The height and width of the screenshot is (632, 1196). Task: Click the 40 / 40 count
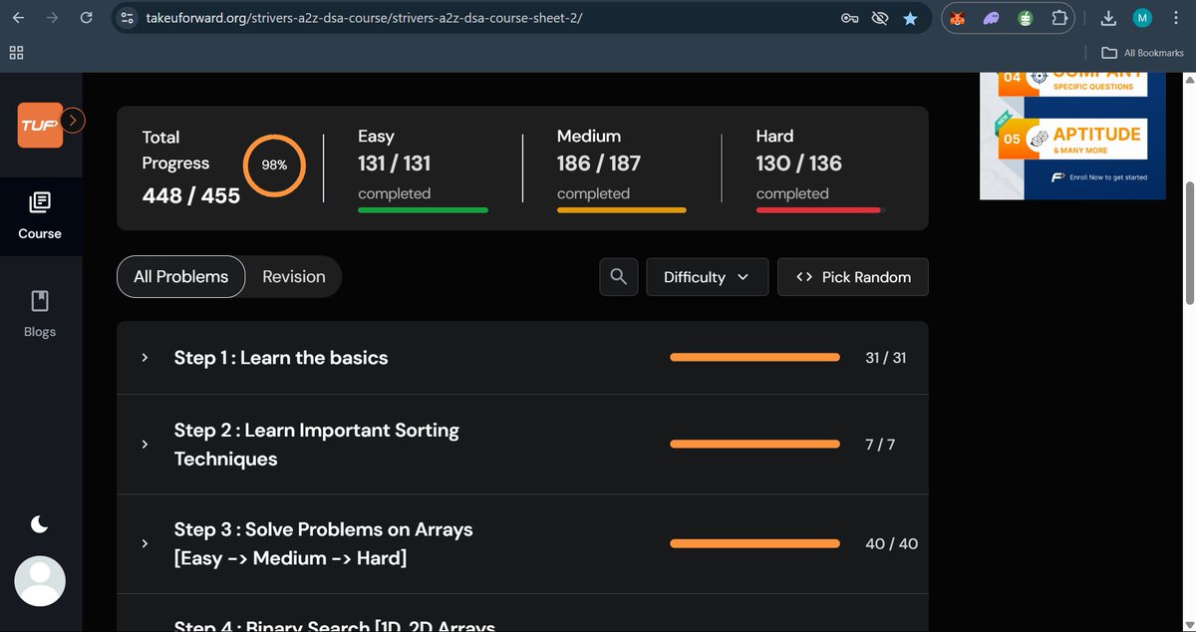click(x=892, y=543)
